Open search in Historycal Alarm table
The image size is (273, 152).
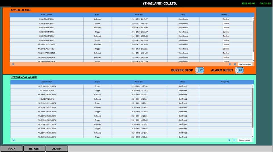click(x=14, y=140)
